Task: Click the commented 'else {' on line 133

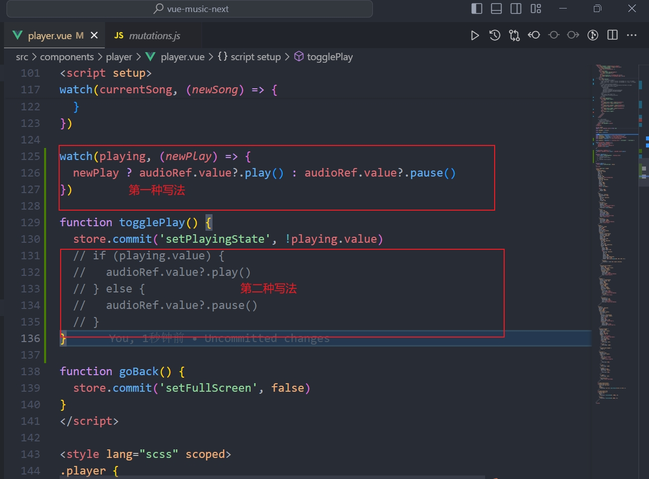Action: (x=125, y=288)
